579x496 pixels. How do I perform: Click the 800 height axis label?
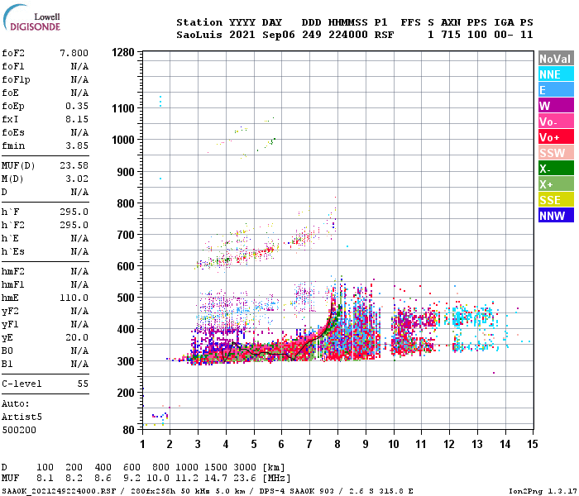point(126,203)
